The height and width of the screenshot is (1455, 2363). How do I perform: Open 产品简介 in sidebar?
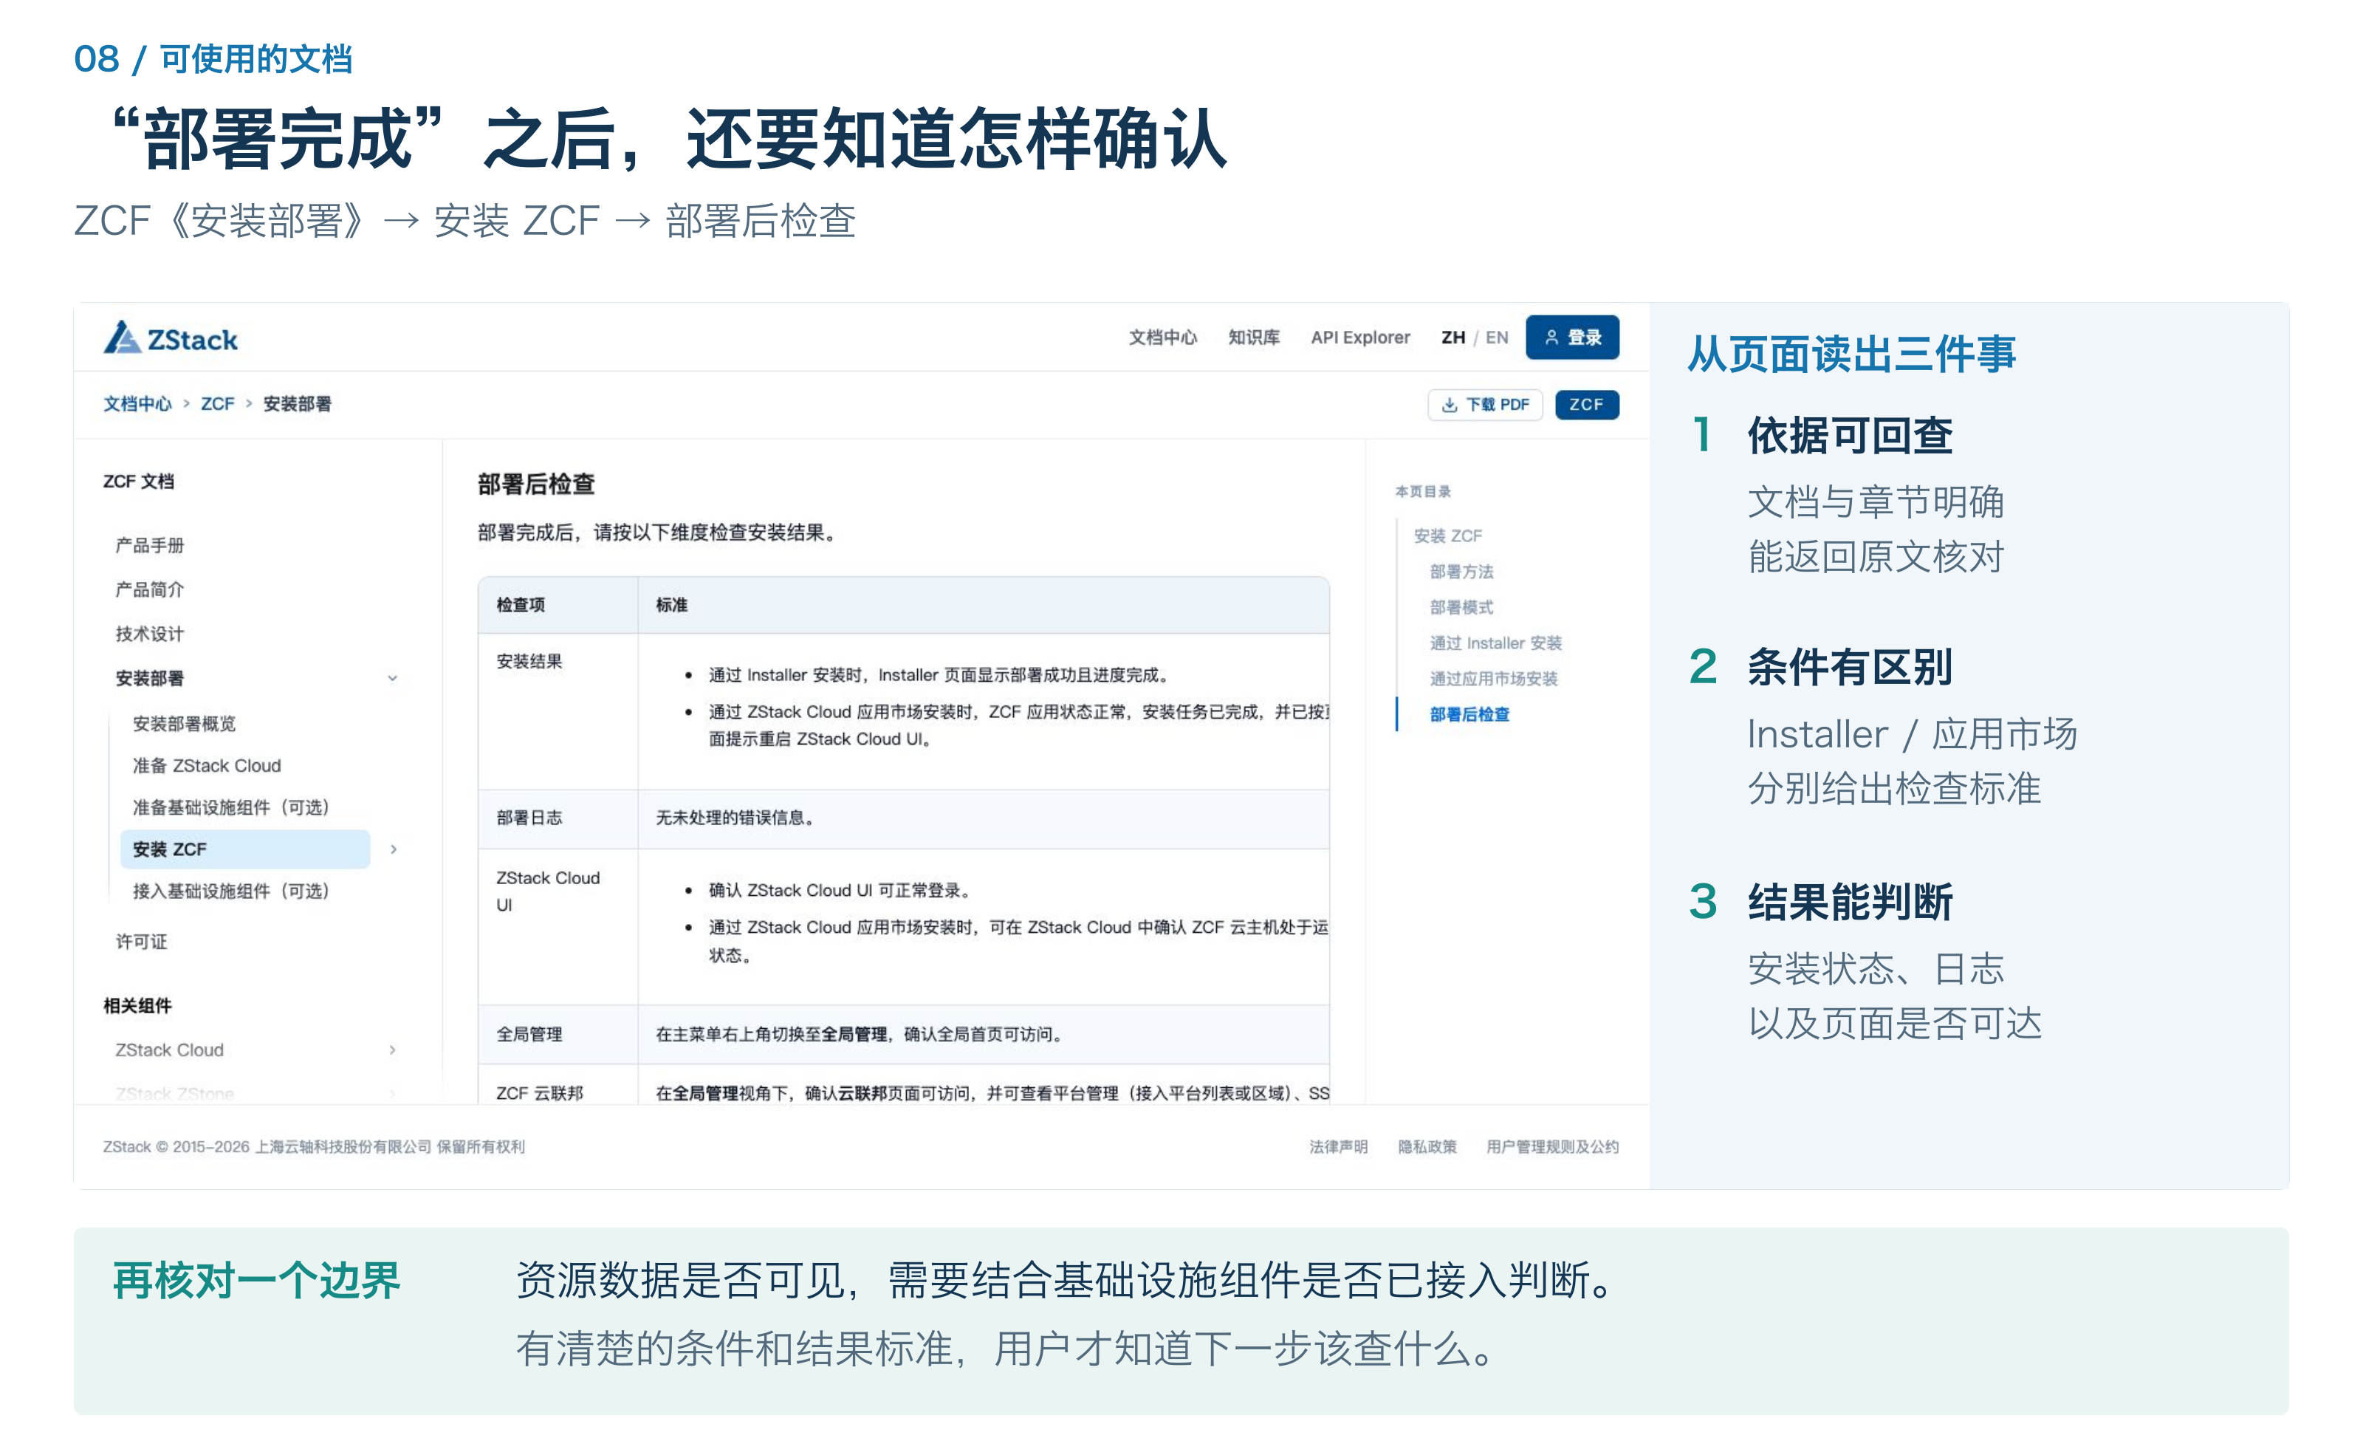click(x=149, y=590)
